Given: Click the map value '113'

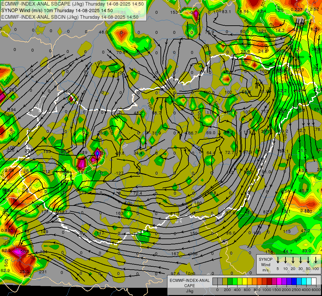Looking at the screenshot, I should click(x=265, y=111).
